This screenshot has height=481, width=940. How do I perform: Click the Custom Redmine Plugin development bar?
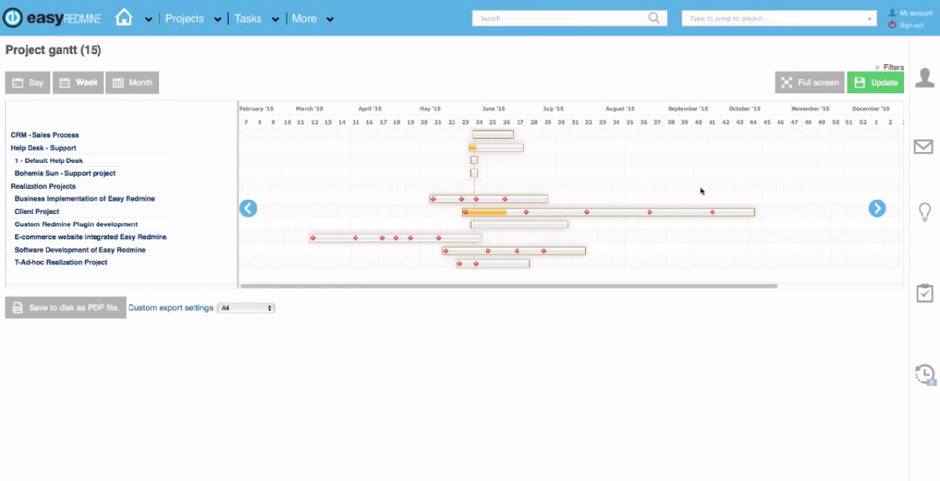[x=519, y=224]
